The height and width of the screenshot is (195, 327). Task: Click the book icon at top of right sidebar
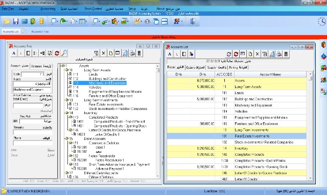323,45
